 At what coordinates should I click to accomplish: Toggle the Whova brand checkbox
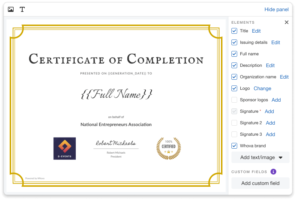click(234, 146)
